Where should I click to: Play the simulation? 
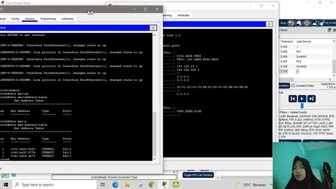(x=302, y=99)
